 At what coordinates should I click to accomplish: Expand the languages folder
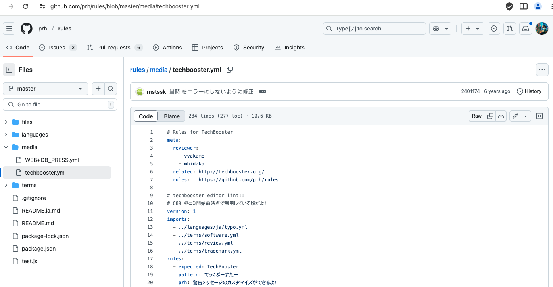coord(6,135)
